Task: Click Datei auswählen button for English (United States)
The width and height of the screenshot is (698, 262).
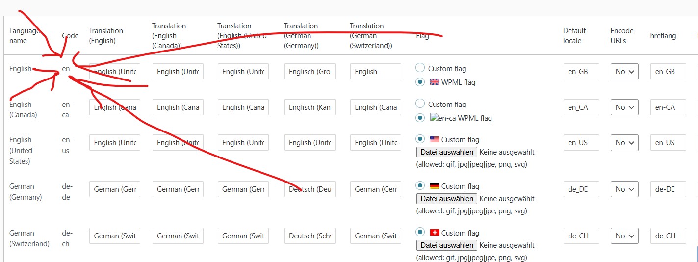Action: click(x=446, y=152)
